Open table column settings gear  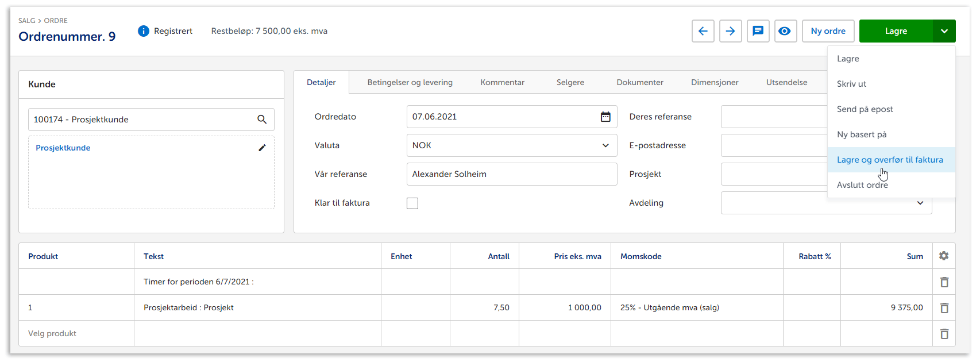[x=944, y=256]
